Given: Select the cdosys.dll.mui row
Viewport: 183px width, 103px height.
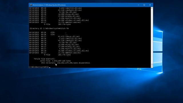Looking at the screenshot, I should [x=54, y=37].
